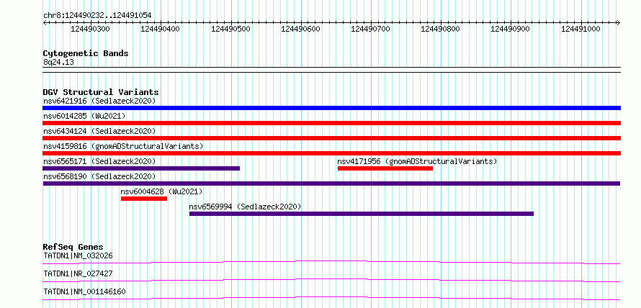Click the ruler's right end arrow
The image size is (641, 308).
(619, 22)
